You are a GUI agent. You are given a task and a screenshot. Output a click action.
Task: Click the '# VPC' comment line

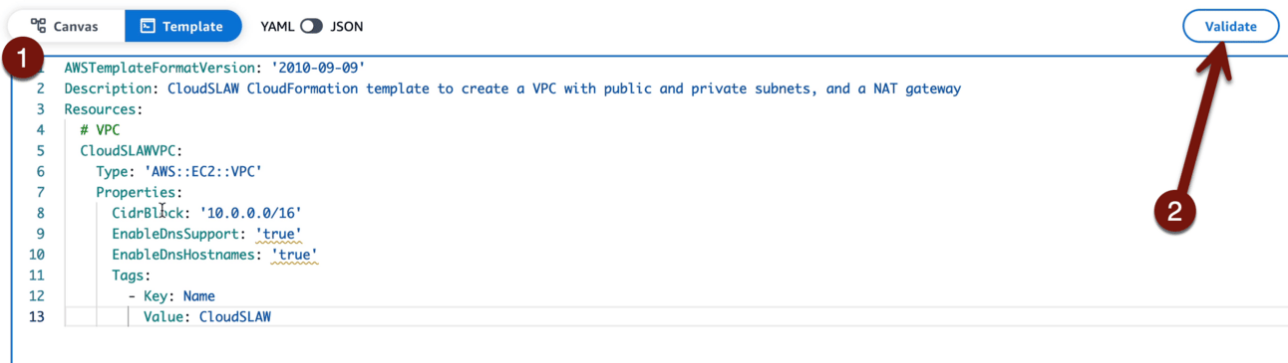coord(100,130)
